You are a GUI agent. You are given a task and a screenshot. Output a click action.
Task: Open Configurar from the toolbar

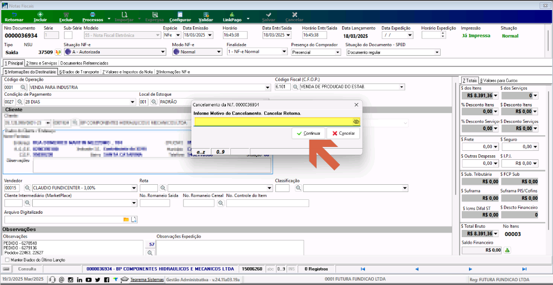[180, 17]
